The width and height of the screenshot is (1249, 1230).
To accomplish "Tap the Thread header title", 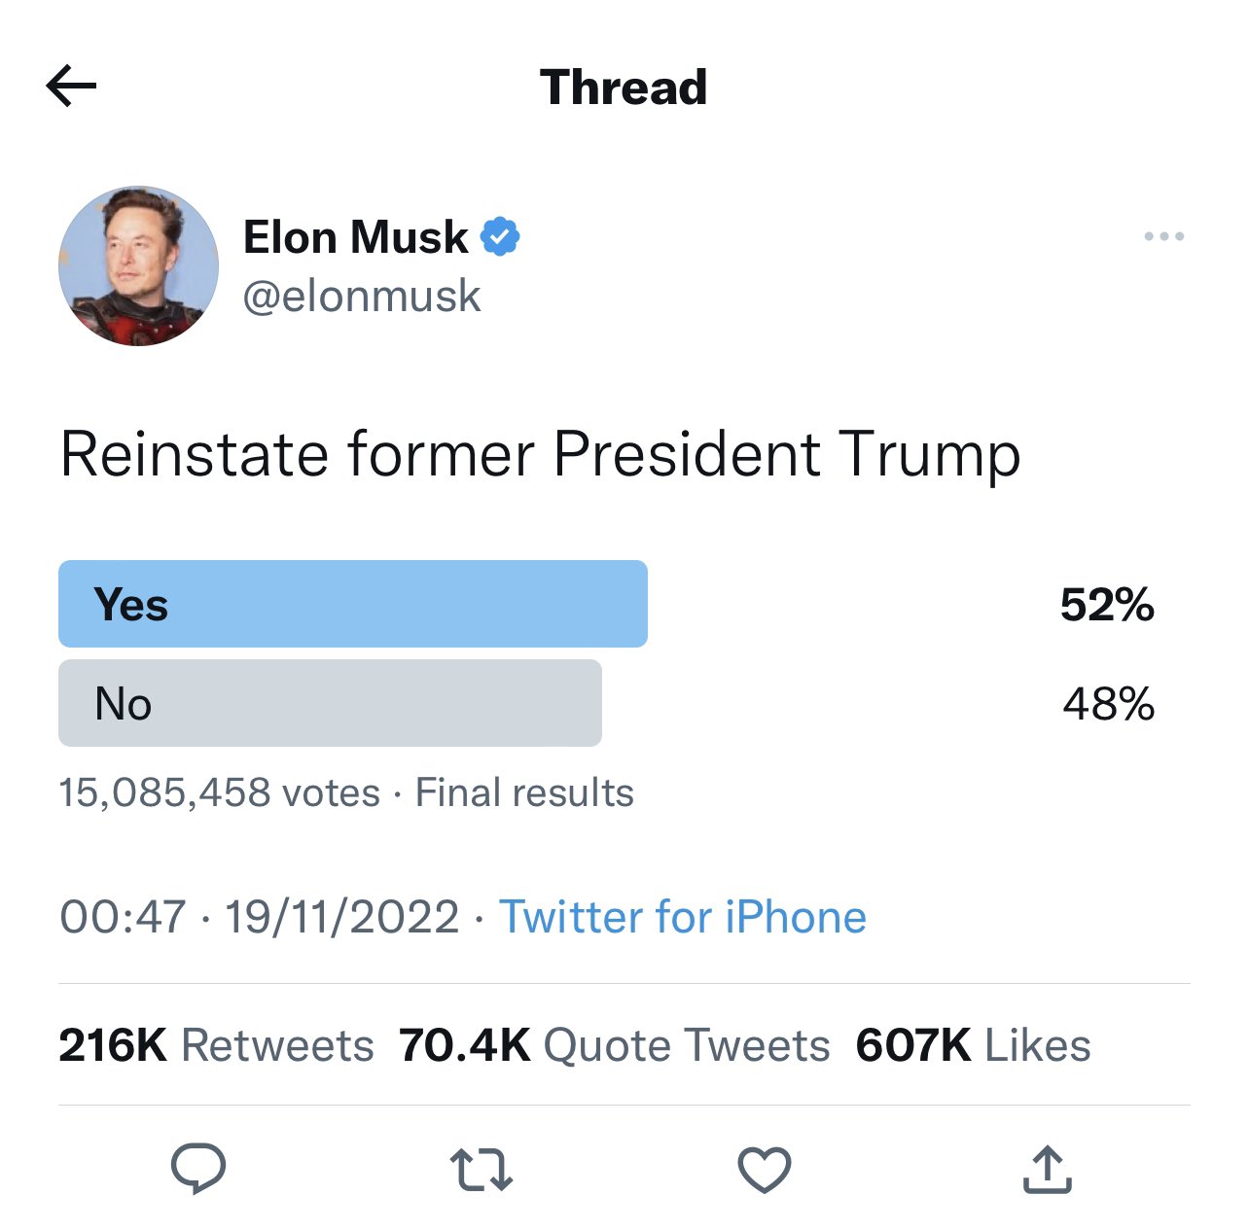I will click(624, 87).
